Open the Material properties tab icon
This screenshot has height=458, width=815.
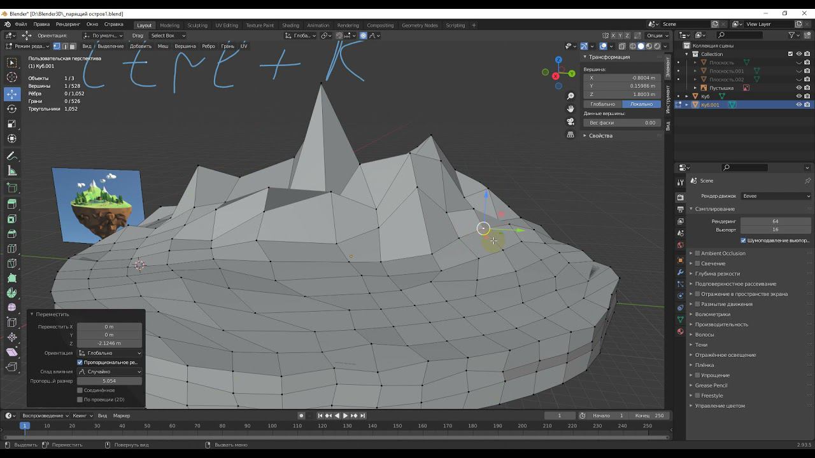click(x=680, y=331)
